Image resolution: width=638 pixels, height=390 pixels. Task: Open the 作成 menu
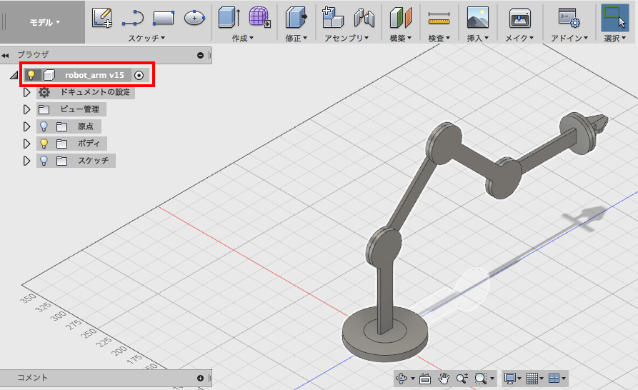coord(242,39)
